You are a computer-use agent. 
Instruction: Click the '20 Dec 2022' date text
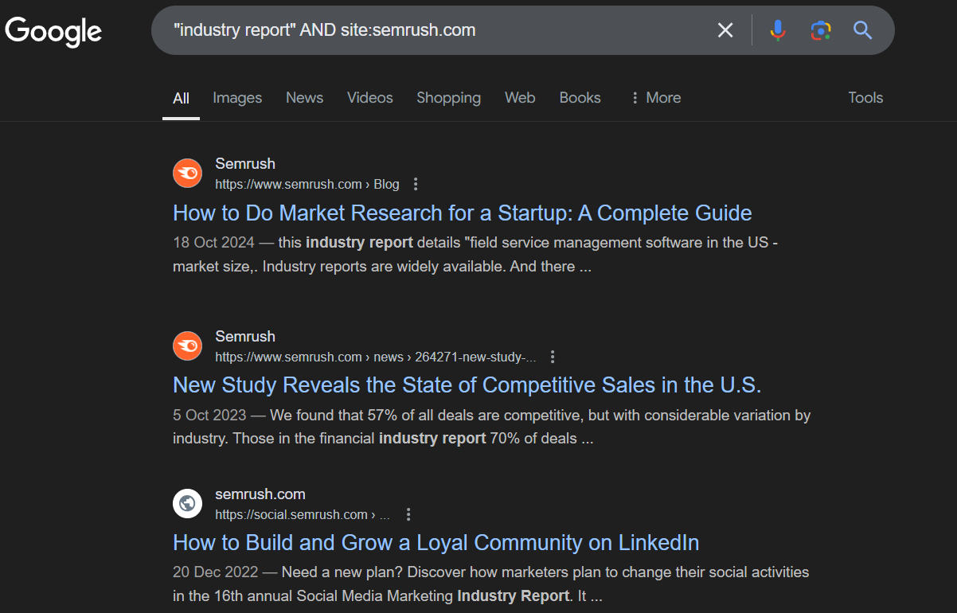pos(215,572)
